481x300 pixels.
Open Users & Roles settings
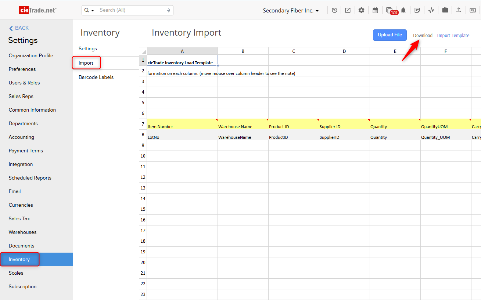pos(24,83)
